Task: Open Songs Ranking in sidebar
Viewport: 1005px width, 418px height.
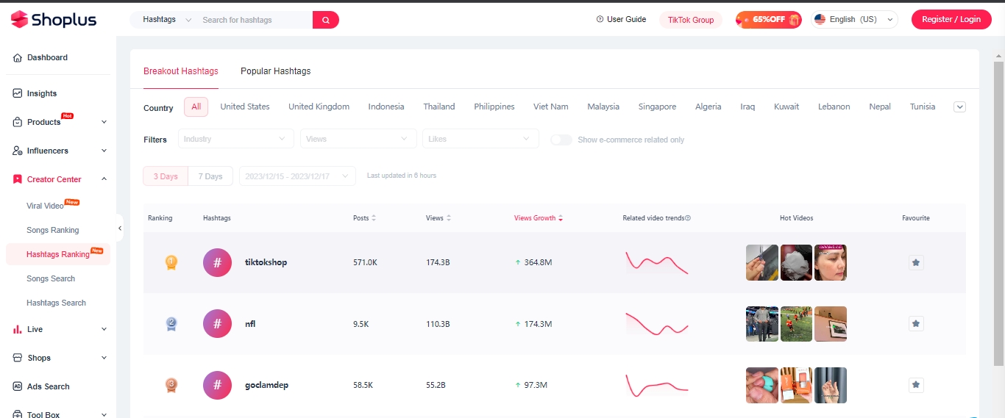Action: [x=52, y=230]
